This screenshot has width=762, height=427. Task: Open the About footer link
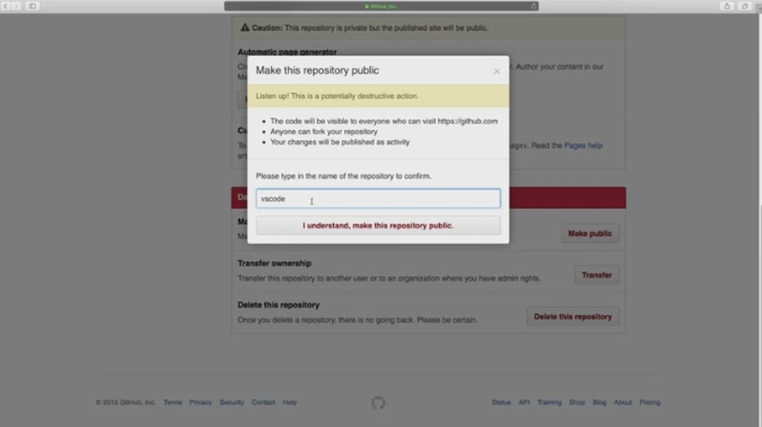click(x=623, y=402)
